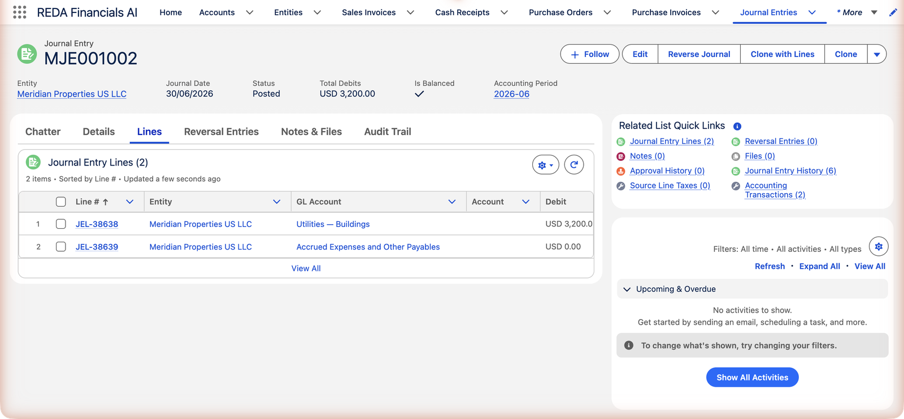Sort by the Line # column header
Image resolution: width=904 pixels, height=419 pixels.
pyautogui.click(x=92, y=202)
